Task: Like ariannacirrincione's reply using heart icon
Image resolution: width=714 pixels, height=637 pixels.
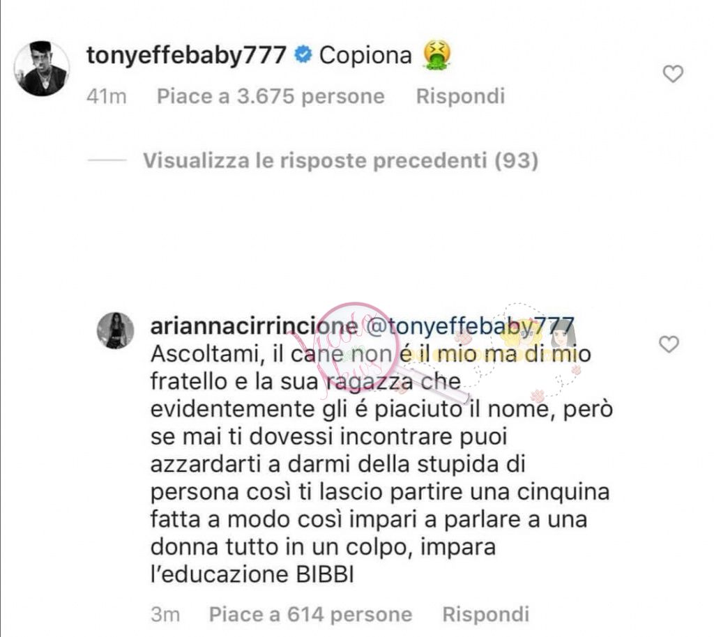Action: click(x=669, y=344)
